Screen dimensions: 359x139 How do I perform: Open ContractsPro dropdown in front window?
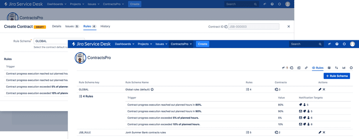(x=181, y=44)
